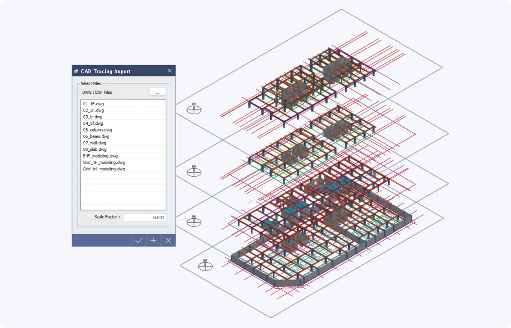Cancel with the X icon in dialog footer
Viewport: 511px width, 328px height.
tap(168, 241)
